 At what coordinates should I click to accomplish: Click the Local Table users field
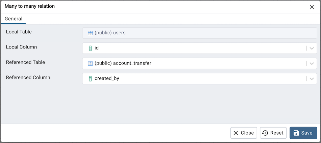coord(199,33)
